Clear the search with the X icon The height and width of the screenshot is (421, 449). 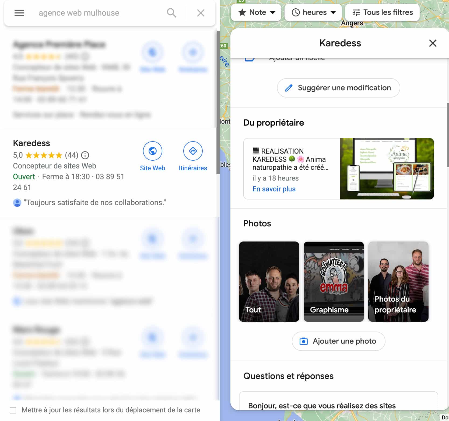coord(201,13)
